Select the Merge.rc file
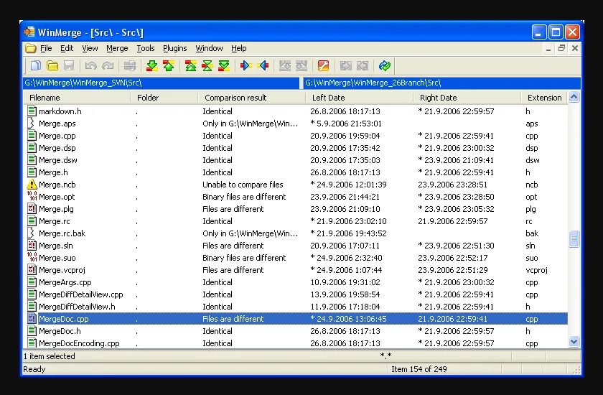The image size is (603, 395). tap(55, 221)
